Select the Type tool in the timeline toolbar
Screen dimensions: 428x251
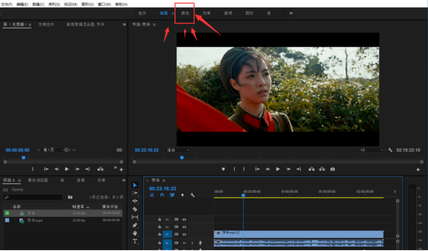coord(135,241)
